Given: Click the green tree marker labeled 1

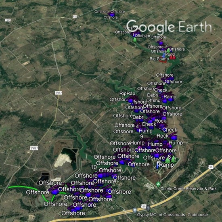Looking at the screenshot, I should [x=135, y=40].
